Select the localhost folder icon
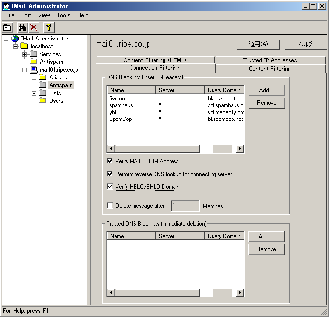This screenshot has height=317, width=329. point(24,46)
